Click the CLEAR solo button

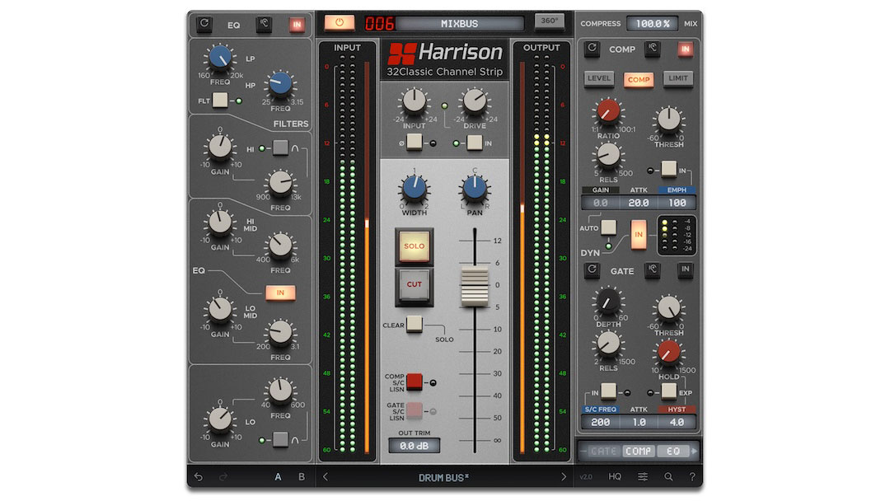415,324
